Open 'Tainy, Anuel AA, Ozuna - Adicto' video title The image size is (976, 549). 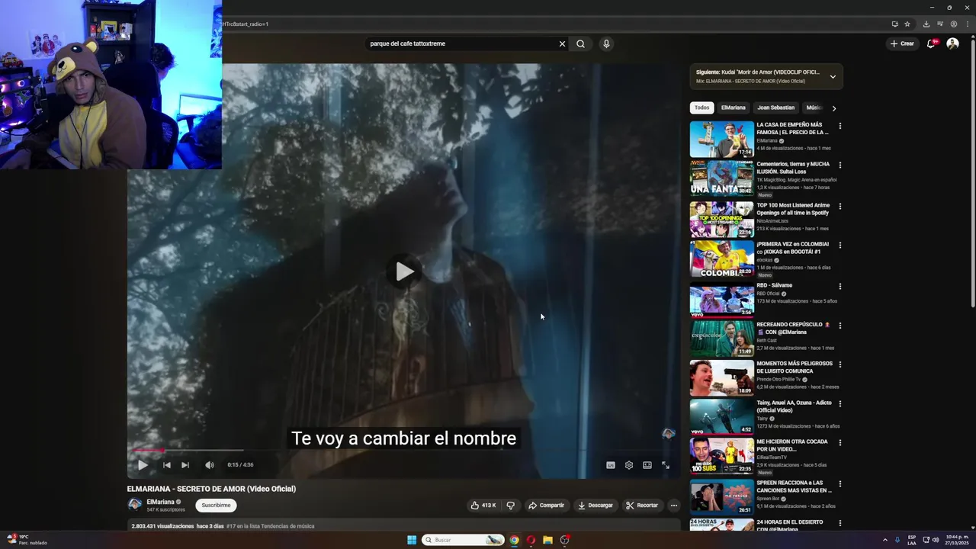[794, 406]
